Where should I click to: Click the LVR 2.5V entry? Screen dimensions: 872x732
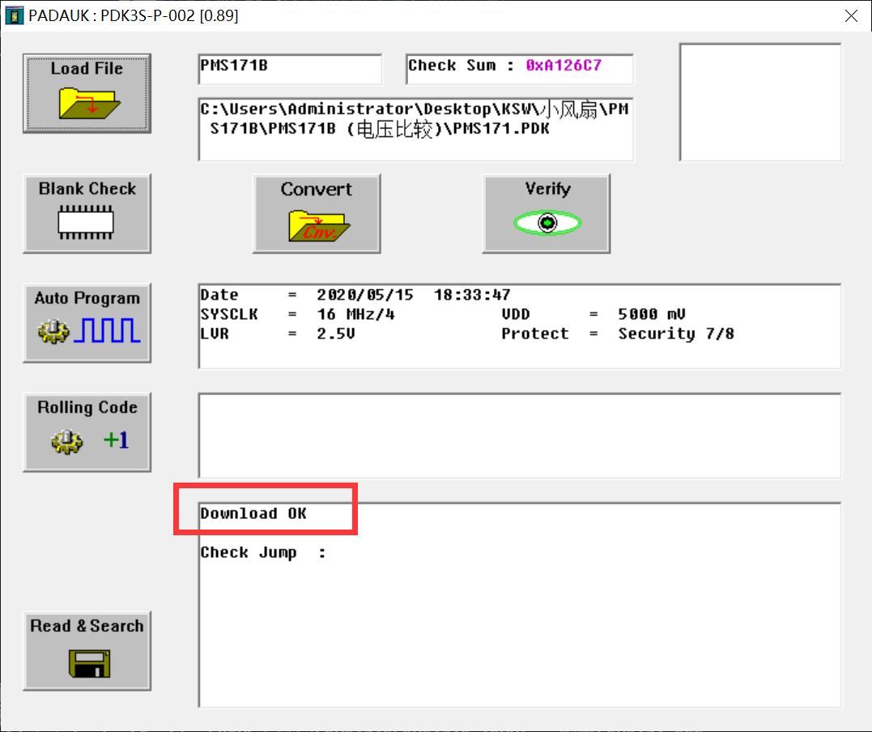(278, 334)
